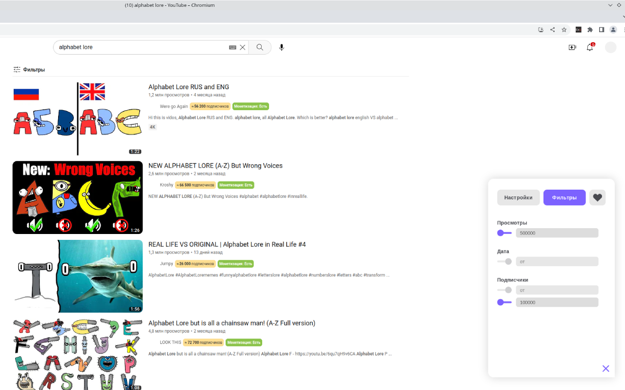The image size is (625, 390).
Task: Toggle the Chromium side panel
Action: (602, 30)
